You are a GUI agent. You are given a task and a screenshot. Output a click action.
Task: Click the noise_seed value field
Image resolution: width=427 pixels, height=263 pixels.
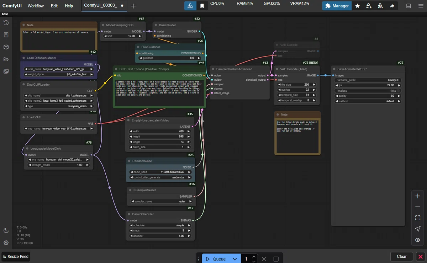(x=160, y=172)
